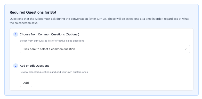Click 'Select from our curated list' text
The height and width of the screenshot is (99, 202).
click(52, 41)
